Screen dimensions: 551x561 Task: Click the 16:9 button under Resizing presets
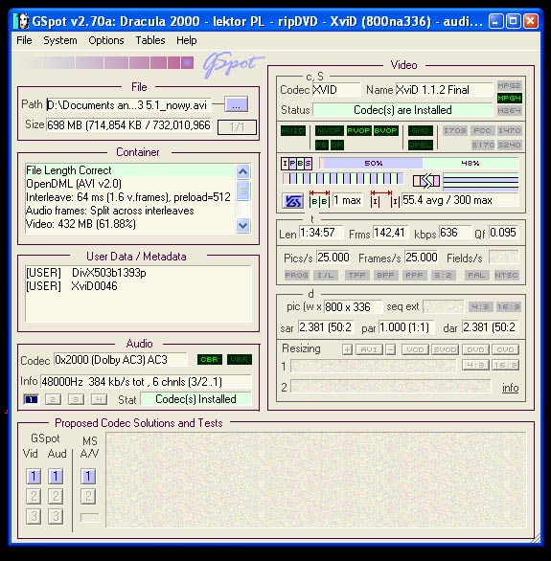[x=505, y=365]
